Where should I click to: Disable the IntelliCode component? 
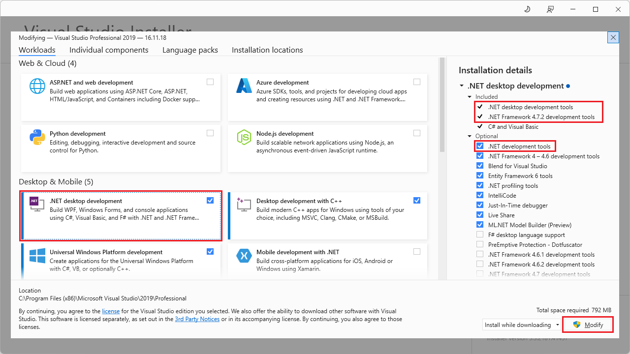tap(480, 195)
